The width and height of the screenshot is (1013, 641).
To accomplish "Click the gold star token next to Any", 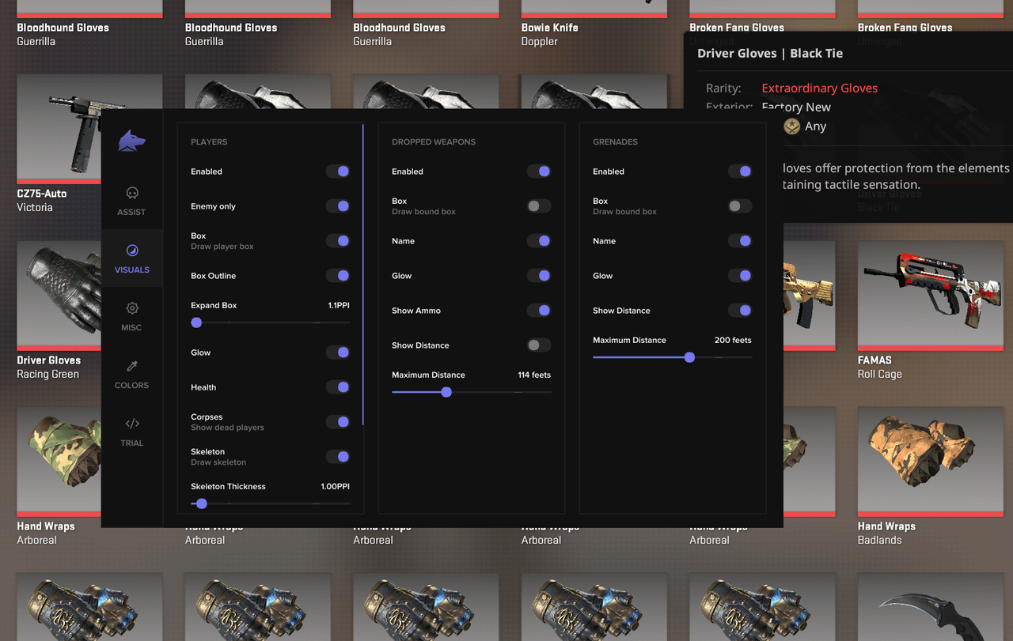I will tap(791, 126).
